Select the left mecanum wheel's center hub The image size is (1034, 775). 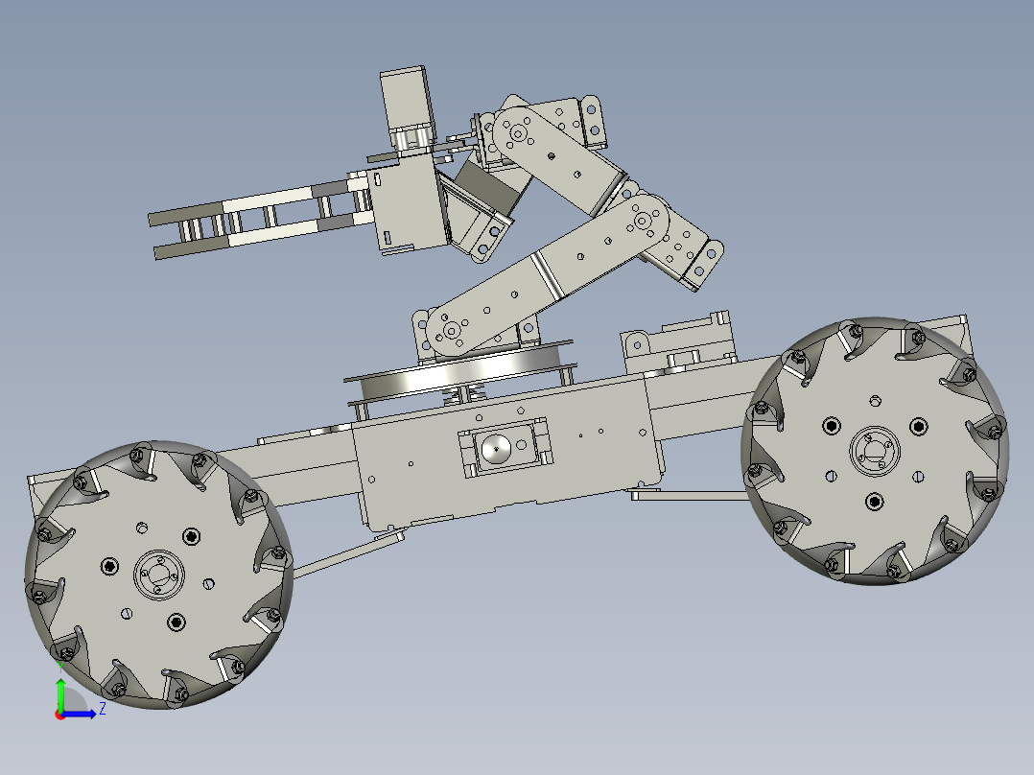point(159,575)
